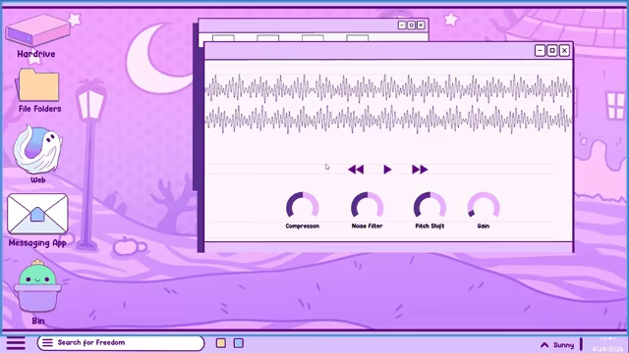The height and width of the screenshot is (353, 629).
Task: Click the fast-forward button in audio player
Action: (x=420, y=170)
